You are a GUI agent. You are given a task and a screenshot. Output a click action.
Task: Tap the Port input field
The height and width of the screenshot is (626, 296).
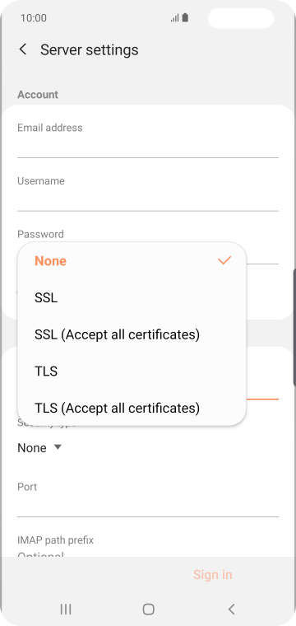click(x=148, y=499)
